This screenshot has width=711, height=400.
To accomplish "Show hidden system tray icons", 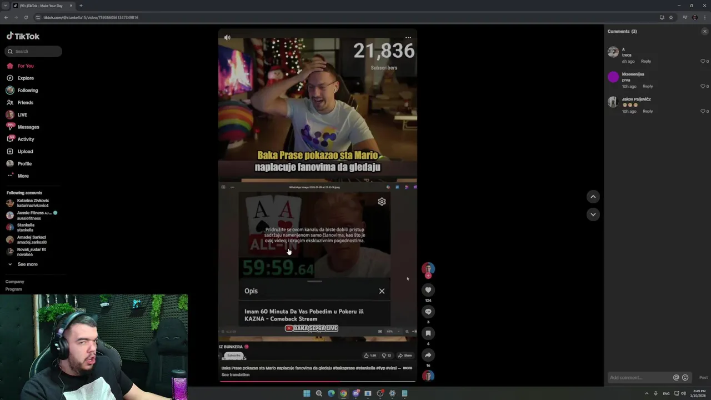I will coord(647,393).
